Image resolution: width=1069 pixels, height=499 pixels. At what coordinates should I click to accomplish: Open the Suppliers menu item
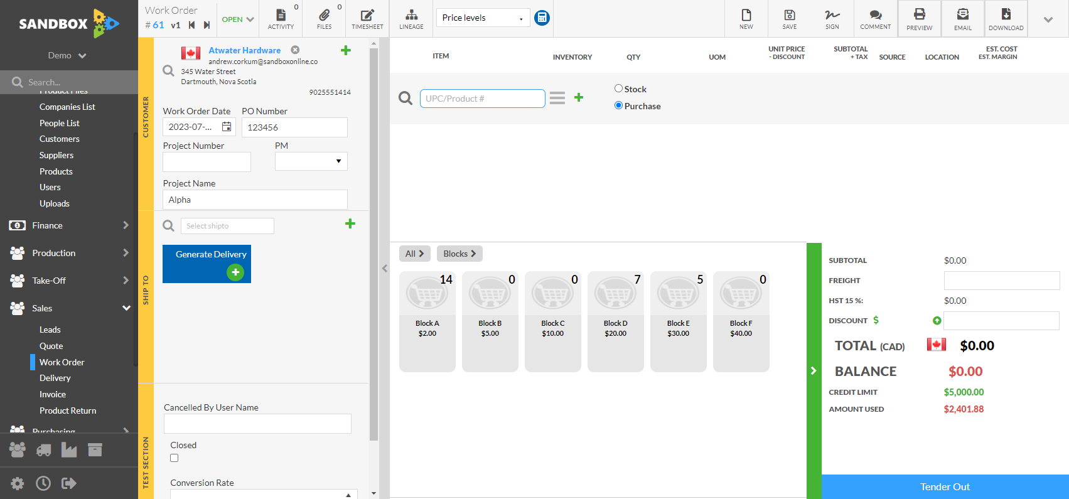coord(56,155)
